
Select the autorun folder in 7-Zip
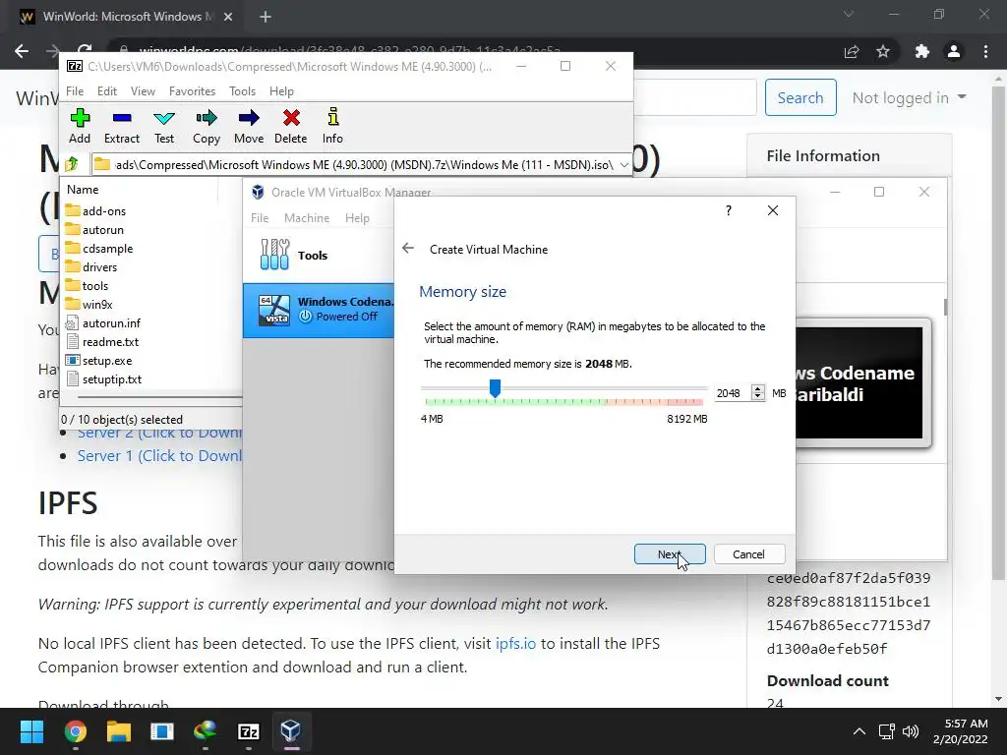click(x=94, y=230)
